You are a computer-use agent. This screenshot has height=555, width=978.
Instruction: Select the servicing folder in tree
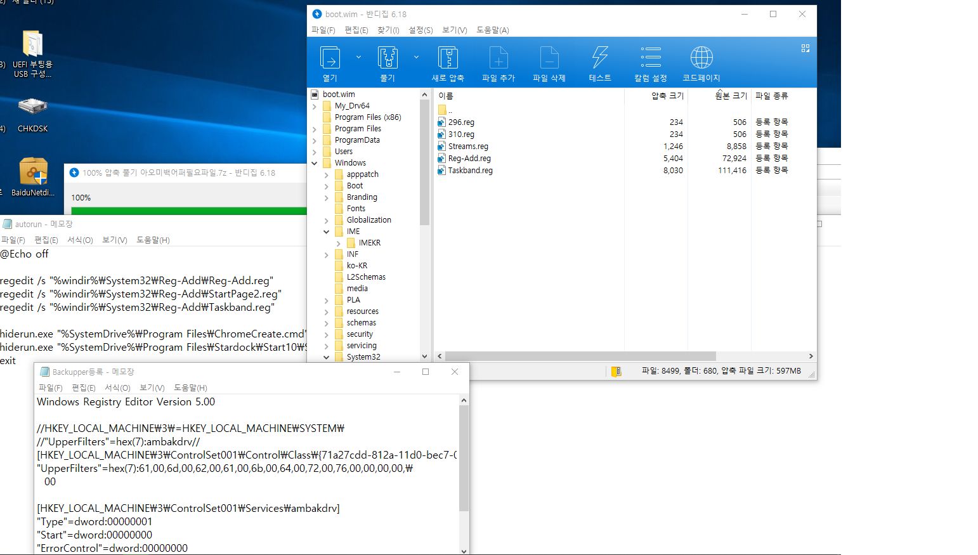(362, 346)
